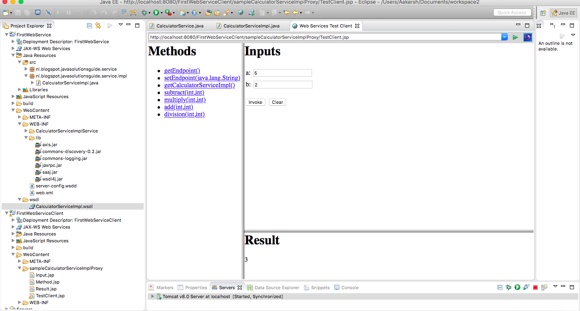Click the Publish to server icon
This screenshot has height=311, width=580.
(x=544, y=287)
